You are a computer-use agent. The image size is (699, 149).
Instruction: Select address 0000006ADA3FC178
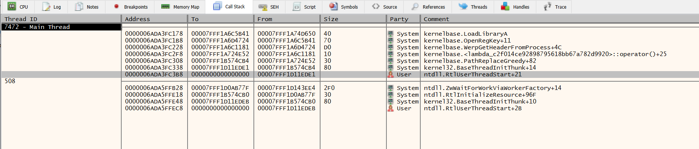(x=154, y=34)
